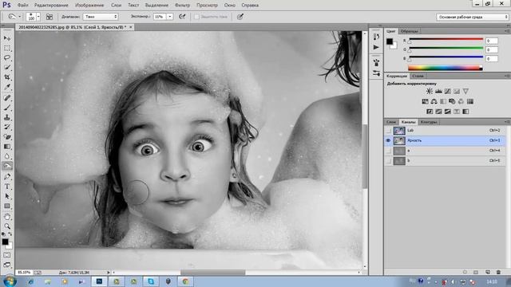The height and width of the screenshot is (287, 511).
Task: Switch to the Слои tab
Action: tap(391, 122)
